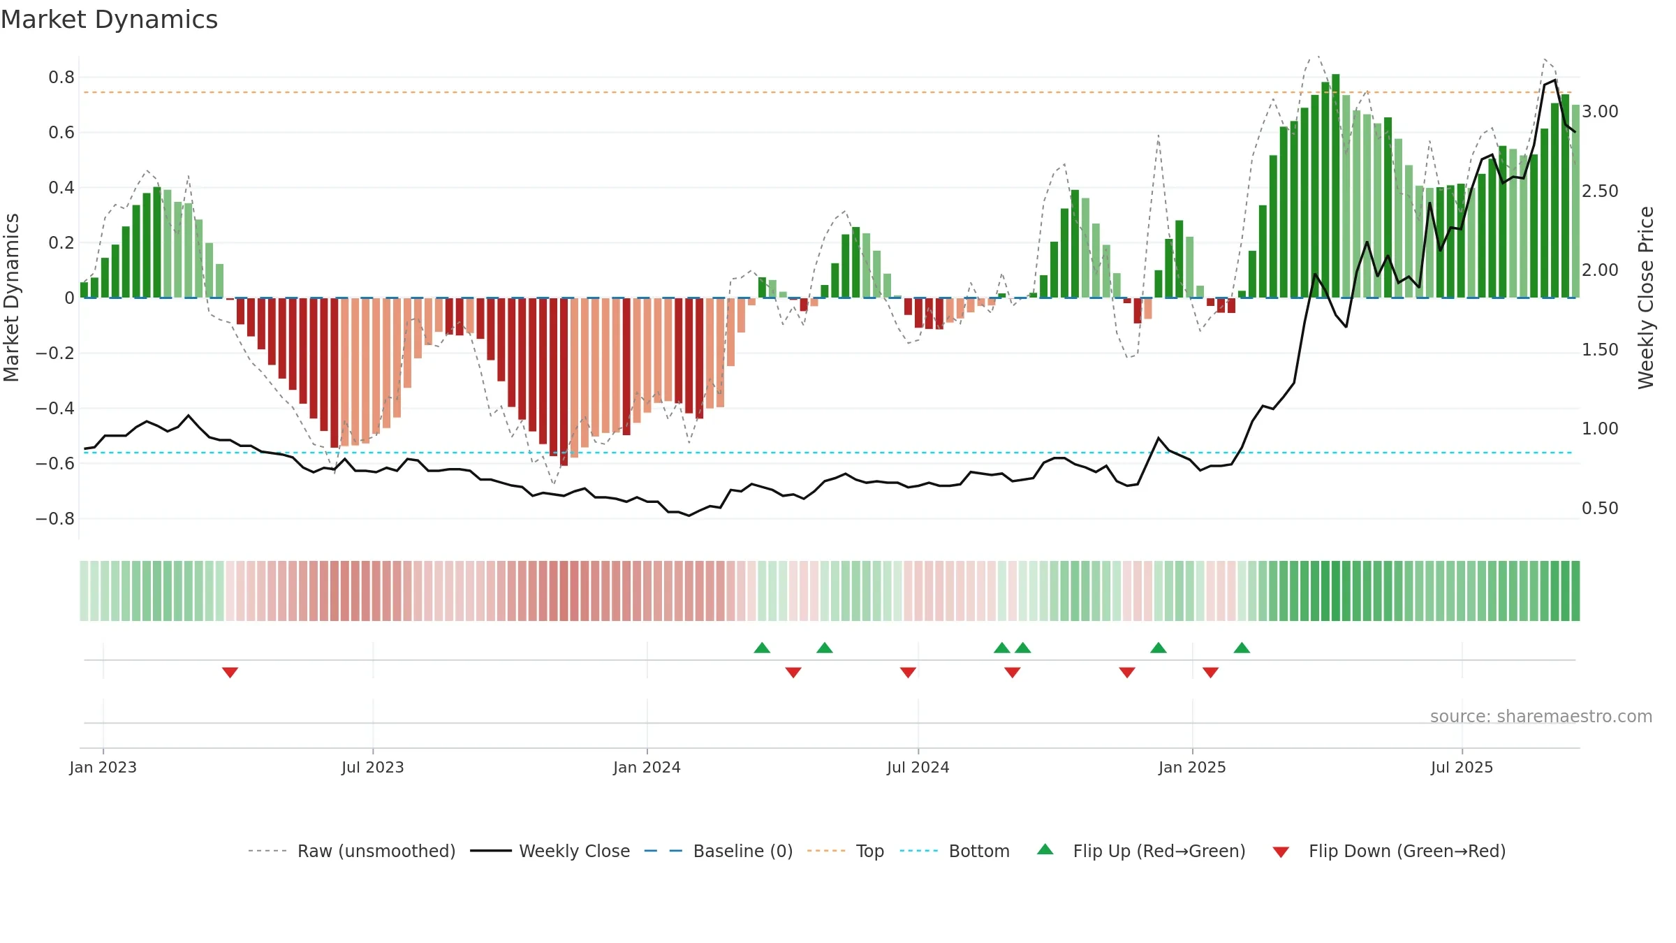The image size is (1676, 943).
Task: Click the 0.4 left axis tick label
Action: tap(61, 188)
